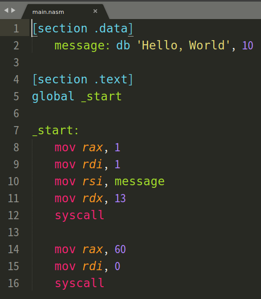Click line number 16 in gutter
Image resolution: width=261 pixels, height=299 pixels.
[13, 283]
